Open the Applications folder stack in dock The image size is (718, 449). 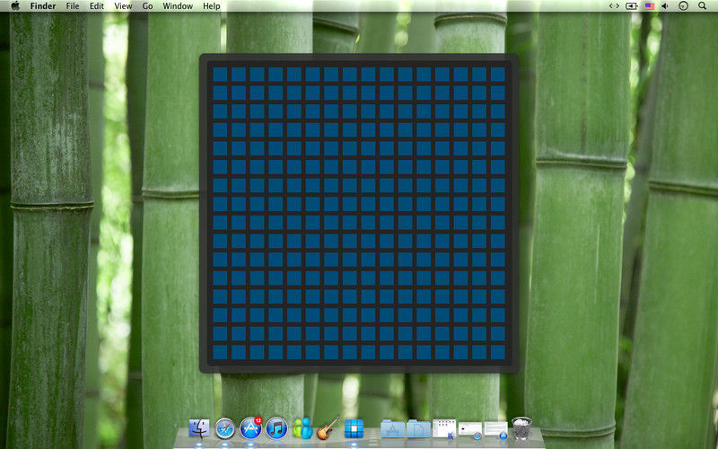392,429
